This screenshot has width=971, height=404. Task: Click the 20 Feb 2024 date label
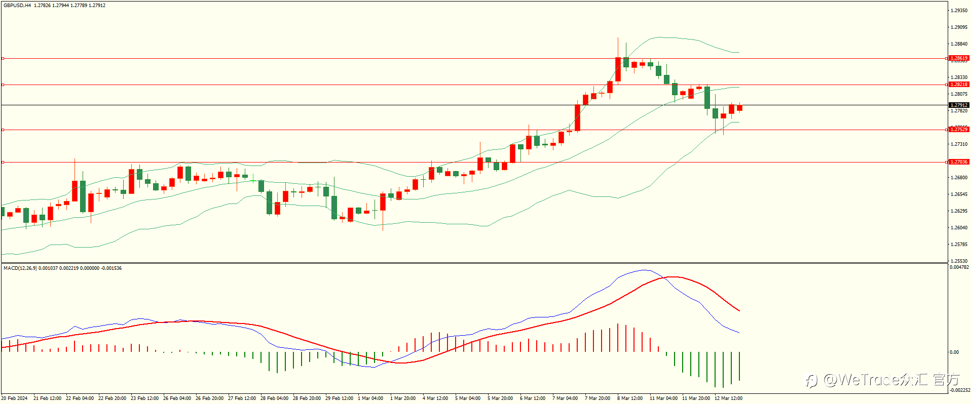(15, 398)
